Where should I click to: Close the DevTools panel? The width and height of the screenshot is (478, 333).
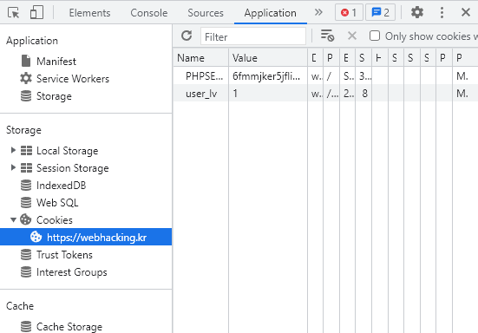(x=466, y=12)
